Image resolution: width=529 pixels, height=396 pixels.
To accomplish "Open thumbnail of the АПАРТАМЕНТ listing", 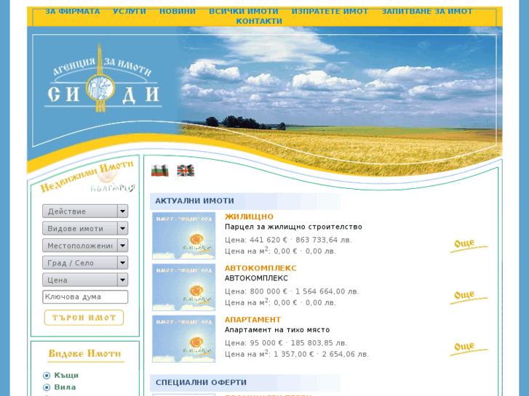I will (x=184, y=339).
